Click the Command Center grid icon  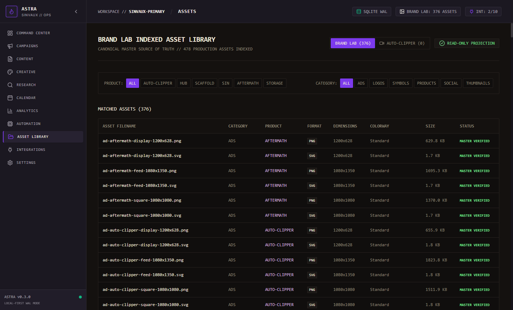tap(10, 33)
